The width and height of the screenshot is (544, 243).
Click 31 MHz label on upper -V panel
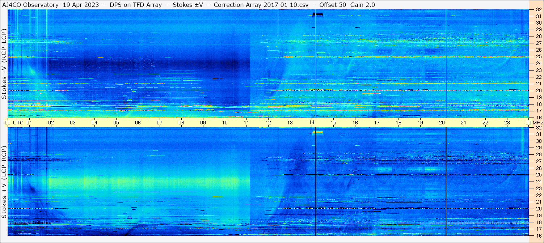[539, 16]
